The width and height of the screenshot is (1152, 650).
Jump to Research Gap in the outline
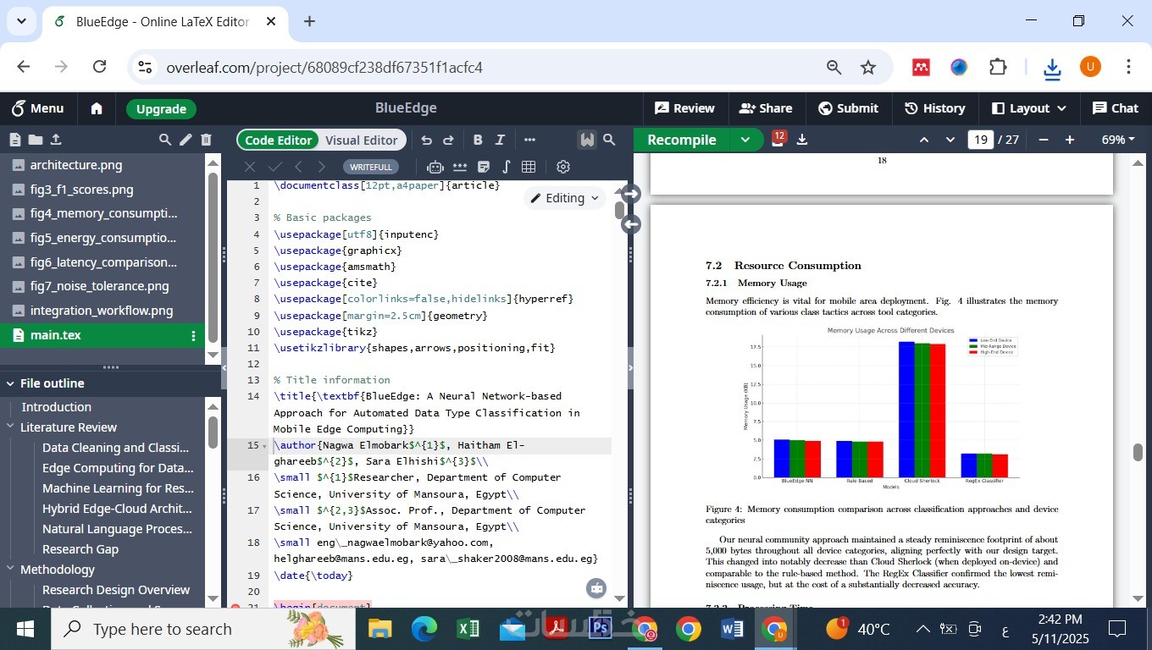[x=80, y=549]
